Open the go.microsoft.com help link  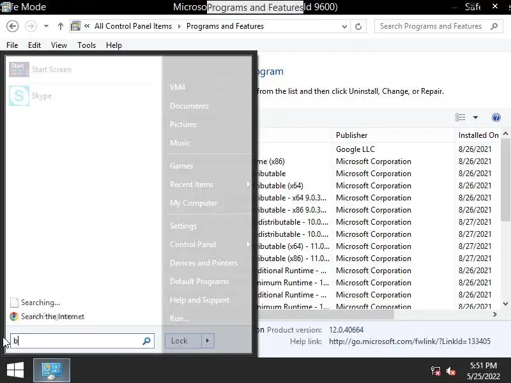[x=409, y=342]
